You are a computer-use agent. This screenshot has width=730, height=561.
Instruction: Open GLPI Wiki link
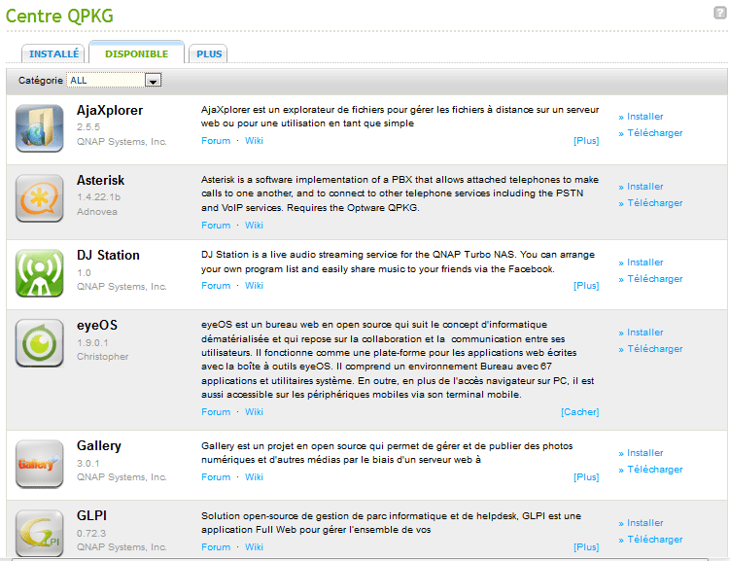click(x=254, y=547)
